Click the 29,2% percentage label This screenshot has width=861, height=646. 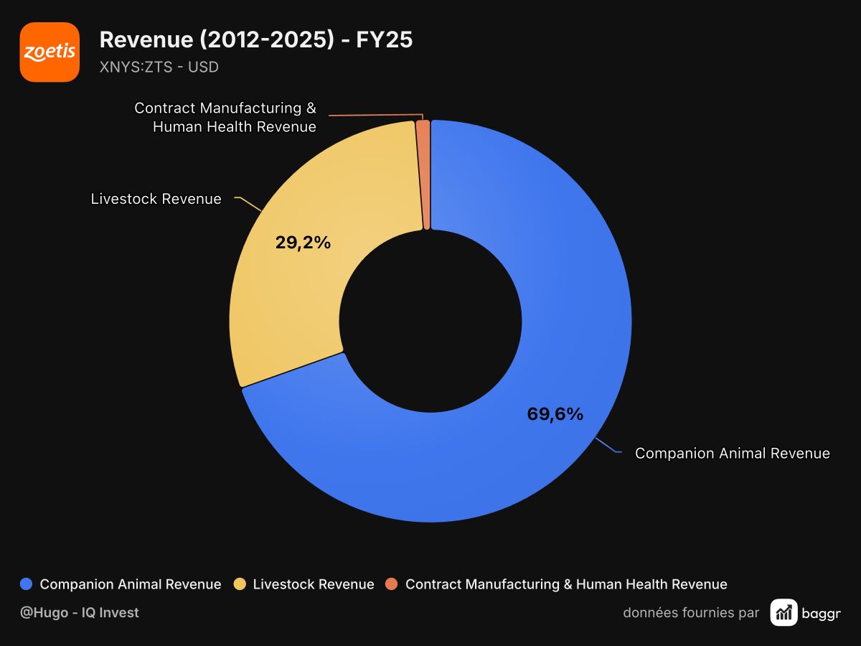point(303,243)
